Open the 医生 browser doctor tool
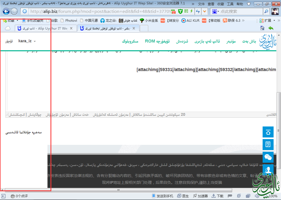281x200 pixels. click(x=183, y=196)
